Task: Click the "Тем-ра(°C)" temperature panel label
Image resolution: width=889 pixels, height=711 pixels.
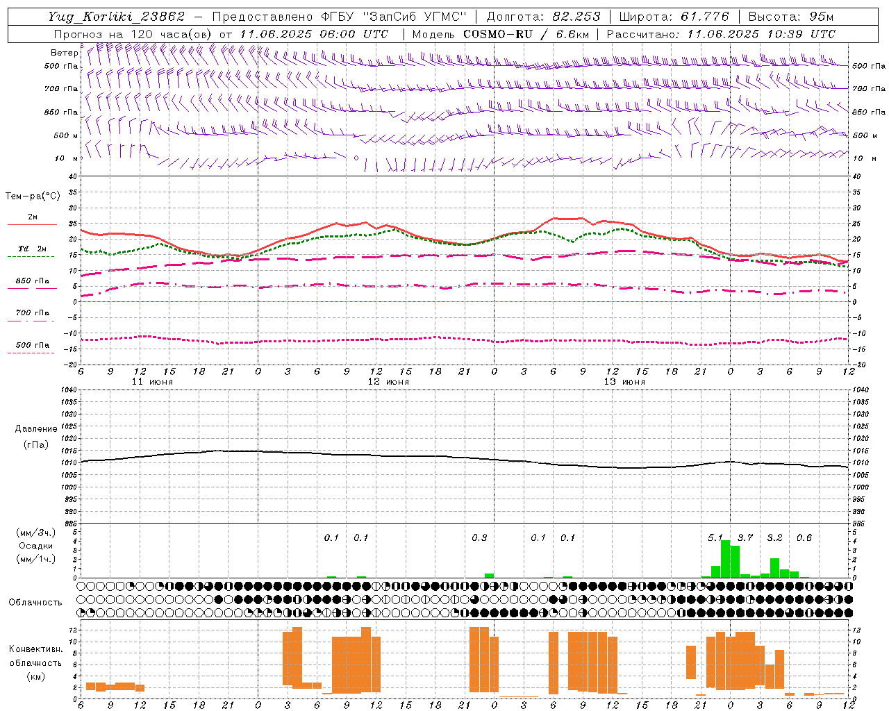Action: (x=33, y=196)
